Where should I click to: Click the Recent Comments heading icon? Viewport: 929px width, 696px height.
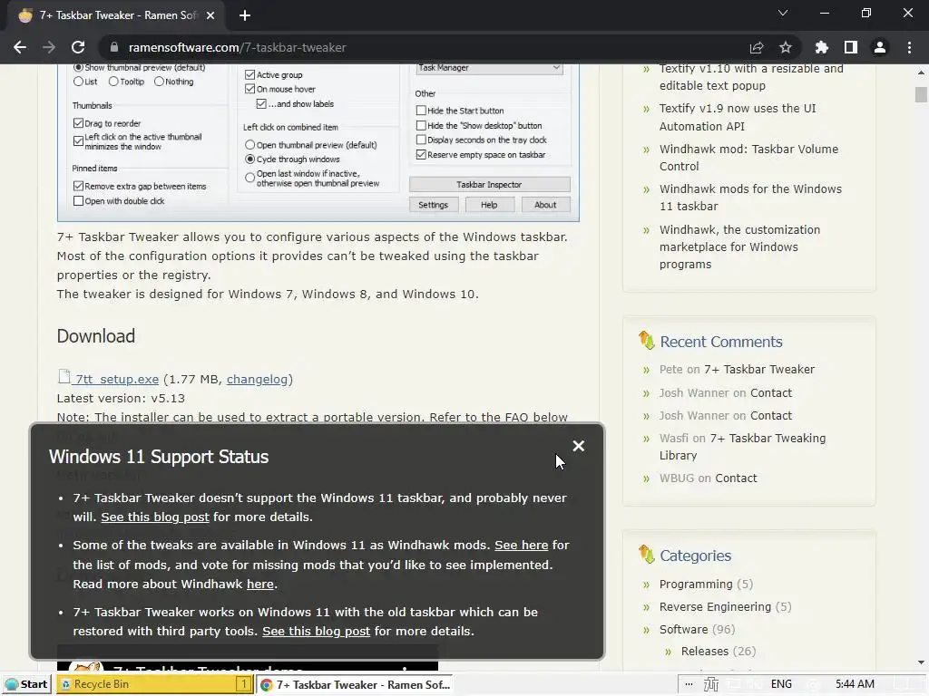click(646, 341)
